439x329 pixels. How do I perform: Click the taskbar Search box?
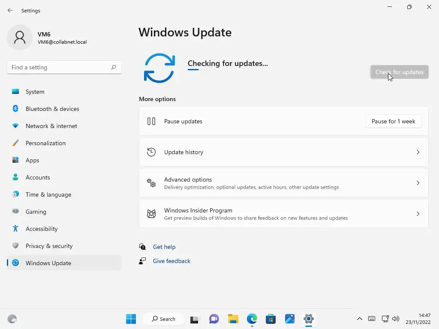163,319
